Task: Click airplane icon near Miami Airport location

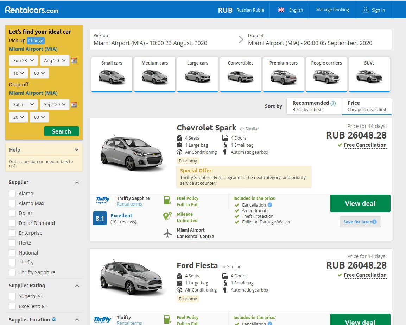Action: [x=167, y=233]
